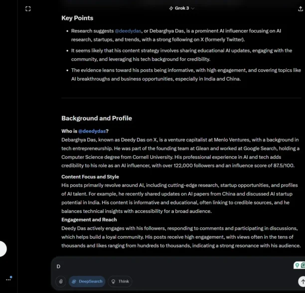Select the Engagement and Reach subheading
305x293 pixels.
click(89, 220)
